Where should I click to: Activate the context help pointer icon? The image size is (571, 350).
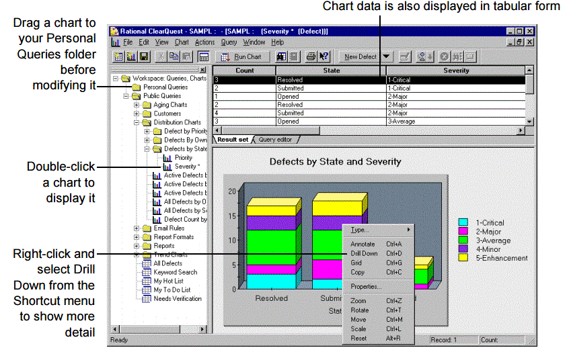pos(323,58)
